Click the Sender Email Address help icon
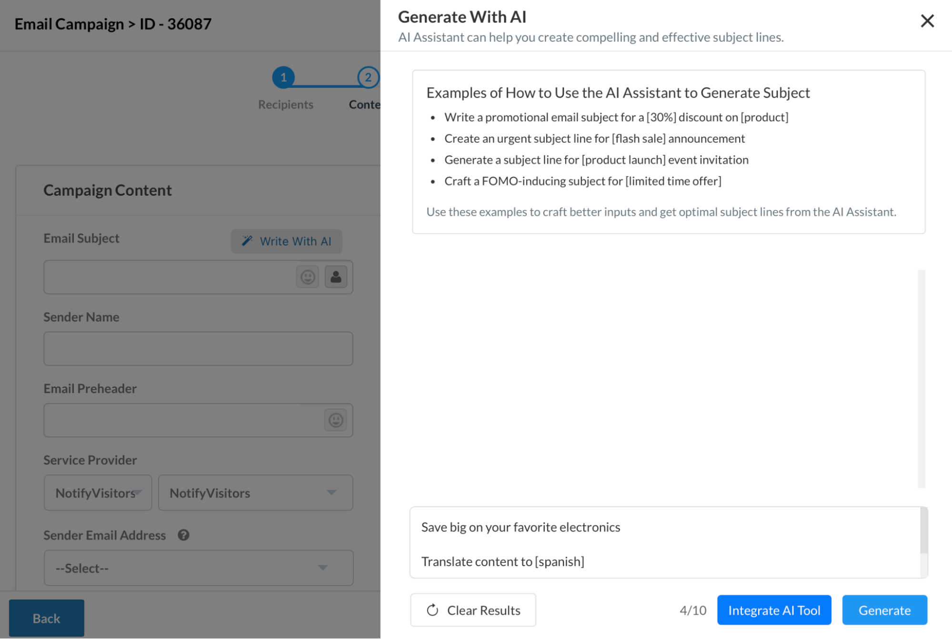 click(x=183, y=535)
